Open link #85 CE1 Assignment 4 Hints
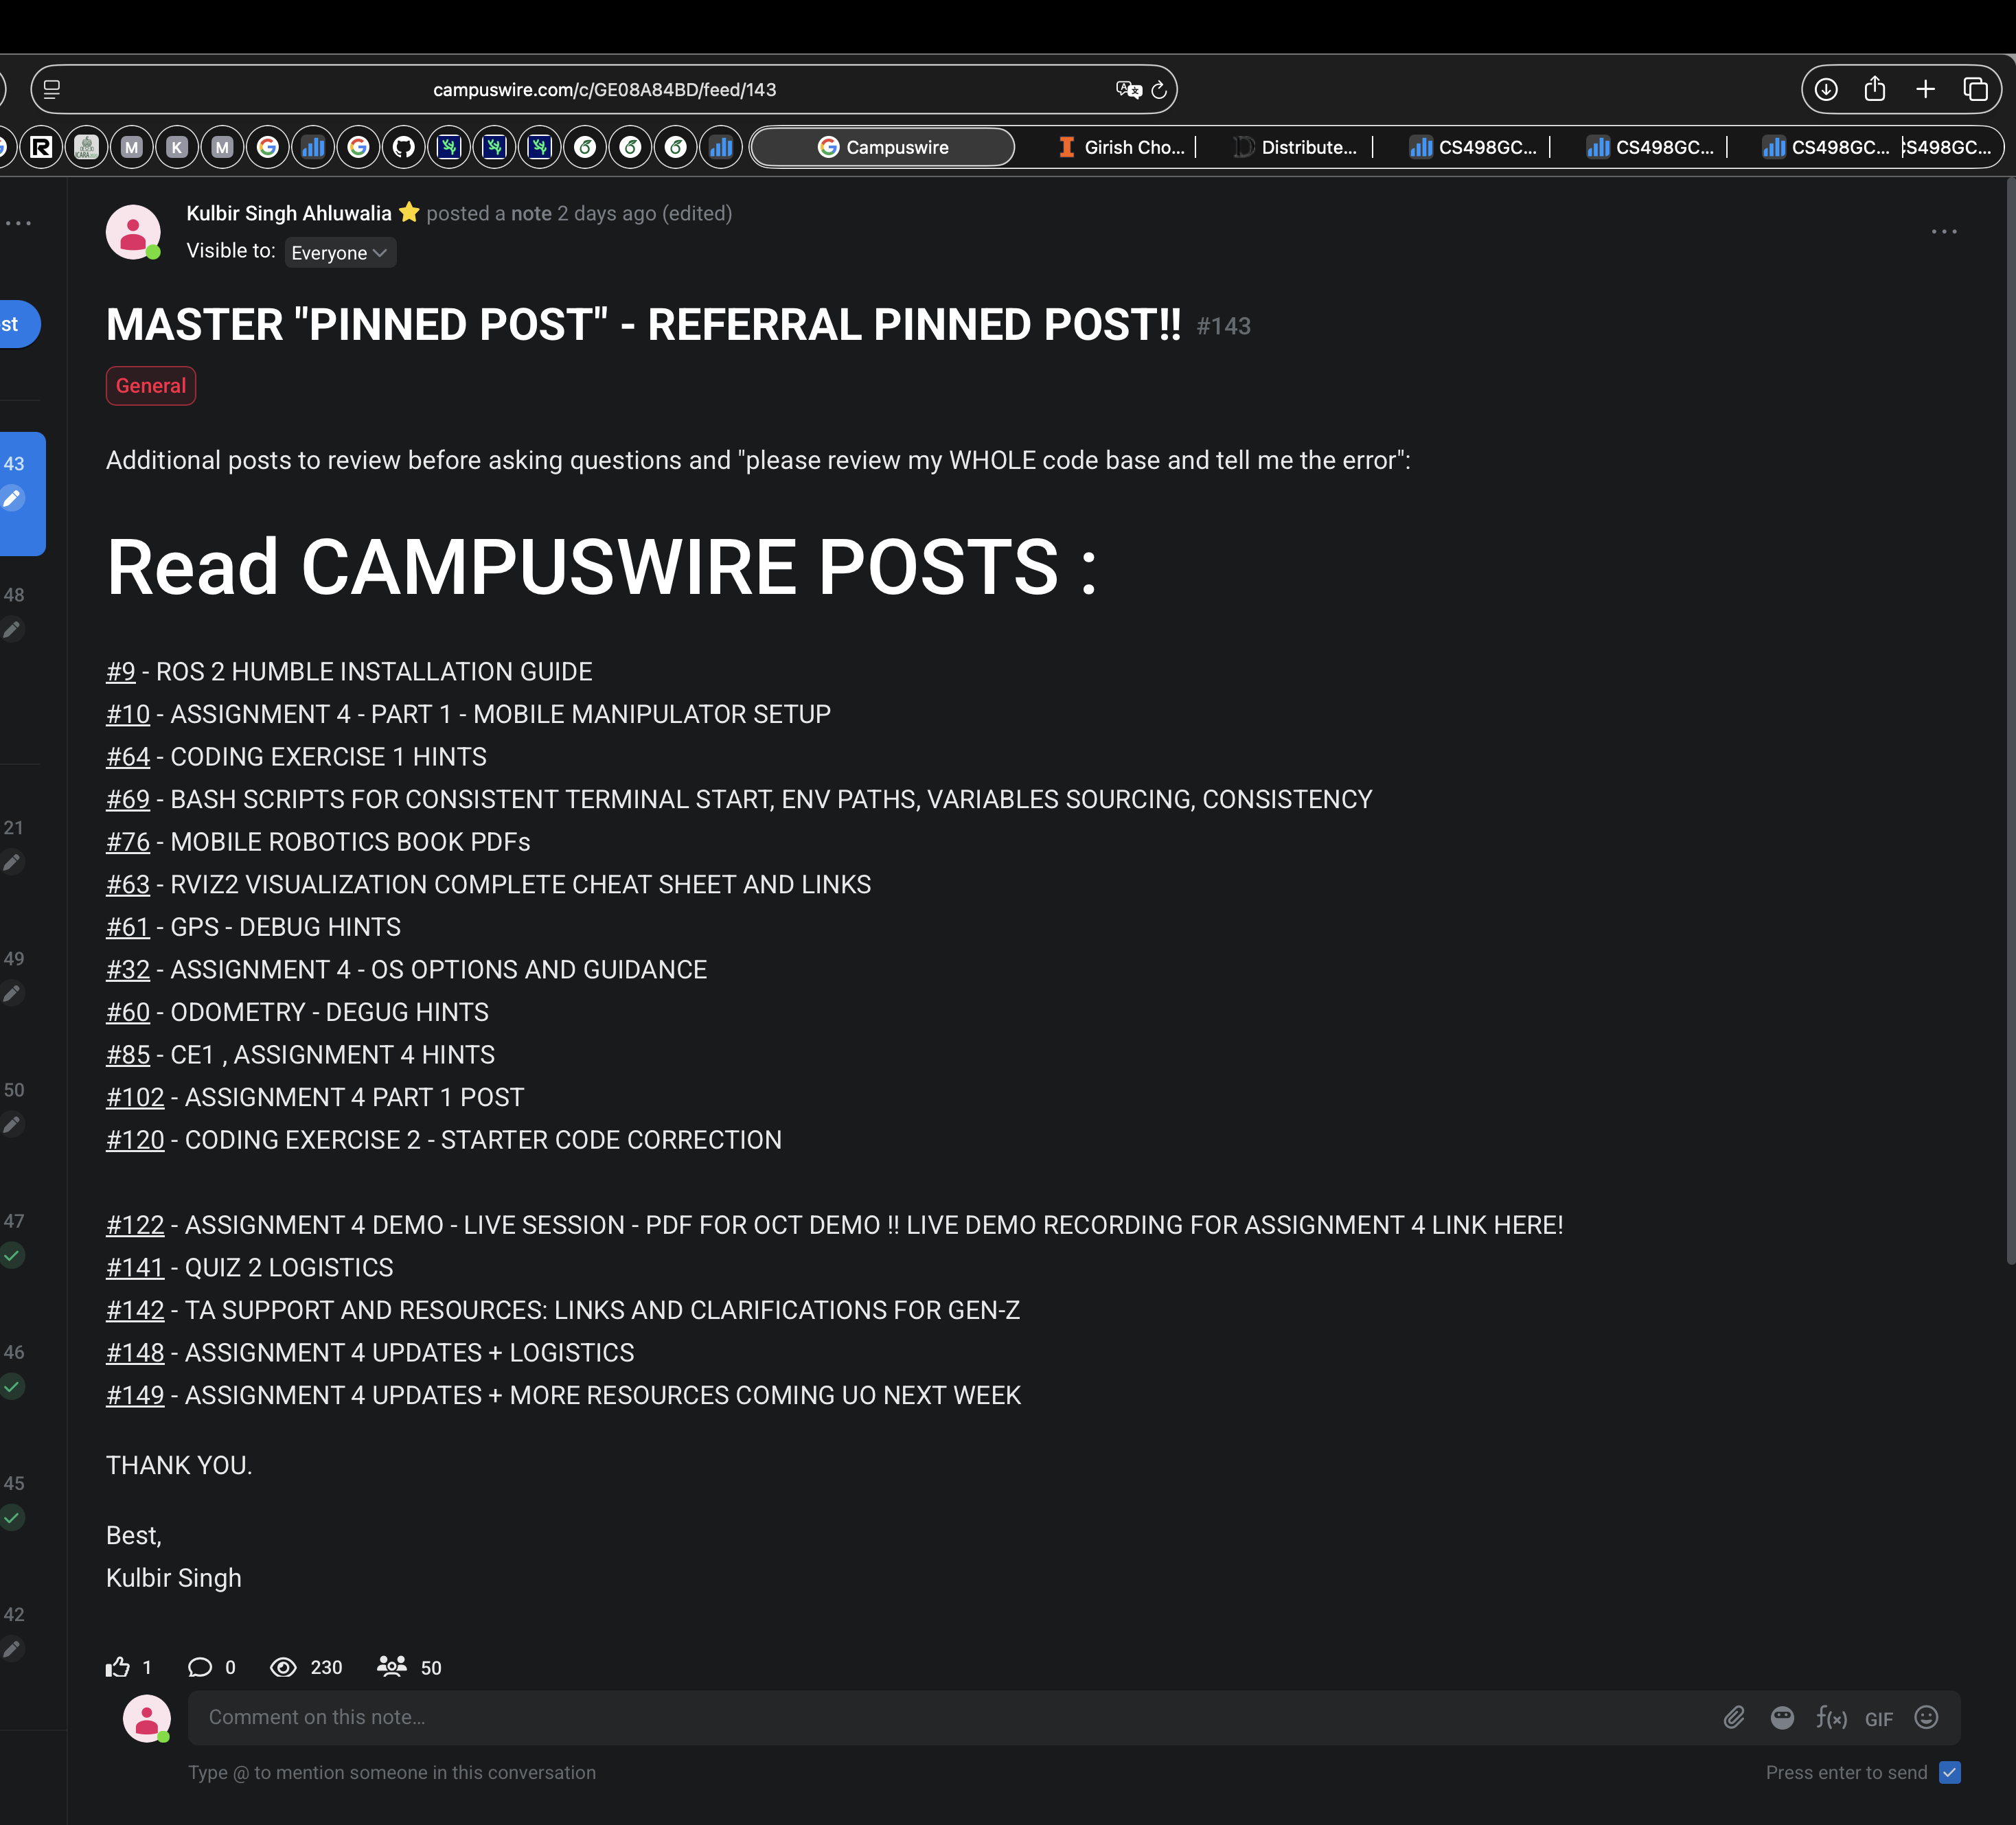Screen dimensions: 2016x1825 (128, 1055)
